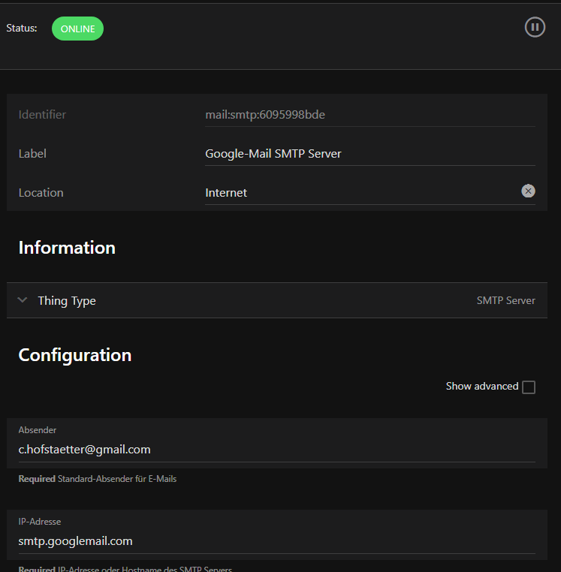
Task: Click the "Thing Type" row title
Action: click(x=67, y=300)
